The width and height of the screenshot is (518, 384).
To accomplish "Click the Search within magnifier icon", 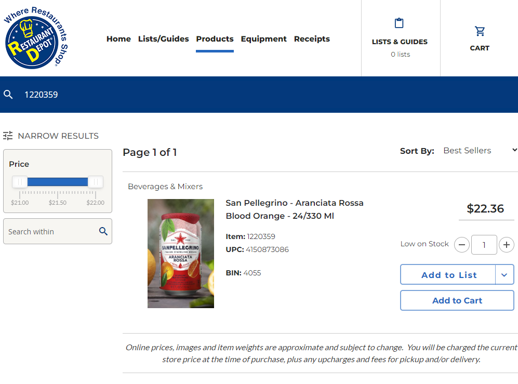I will pos(103,231).
